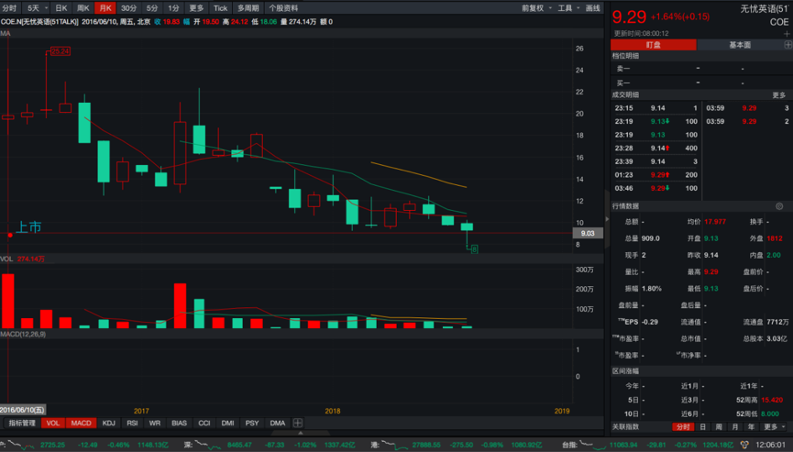
Task: Click the 画线 drawing button
Action: [593, 8]
